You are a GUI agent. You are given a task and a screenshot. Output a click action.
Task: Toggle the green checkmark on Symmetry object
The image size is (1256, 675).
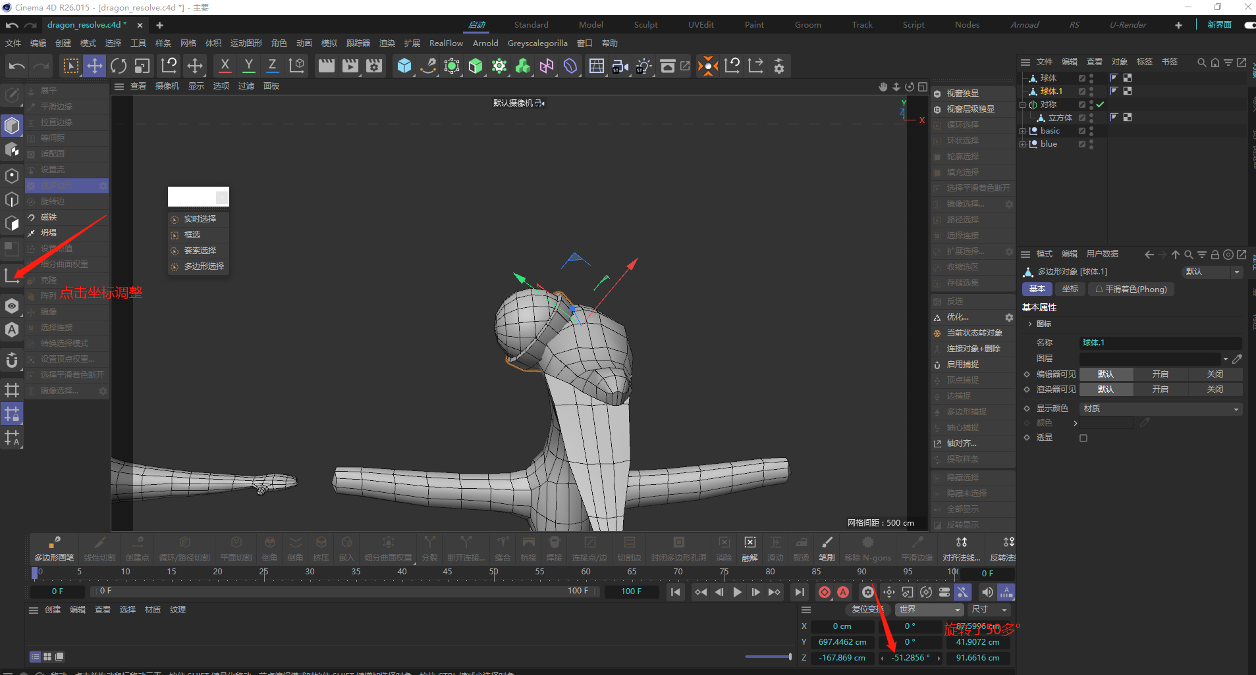coord(1101,105)
